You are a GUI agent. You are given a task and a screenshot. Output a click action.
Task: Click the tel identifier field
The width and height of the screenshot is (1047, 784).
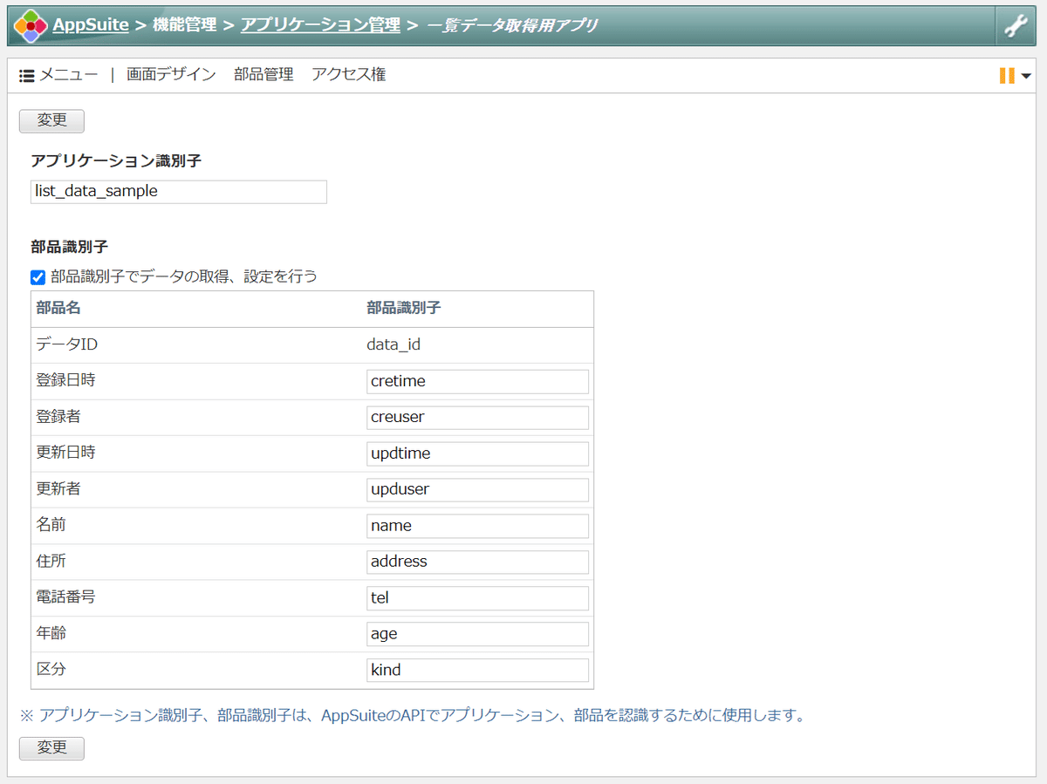click(477, 598)
